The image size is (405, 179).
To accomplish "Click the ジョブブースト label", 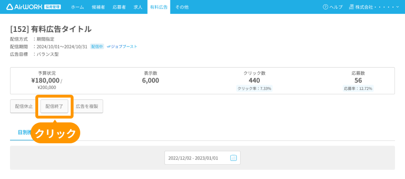I will coord(124,47).
